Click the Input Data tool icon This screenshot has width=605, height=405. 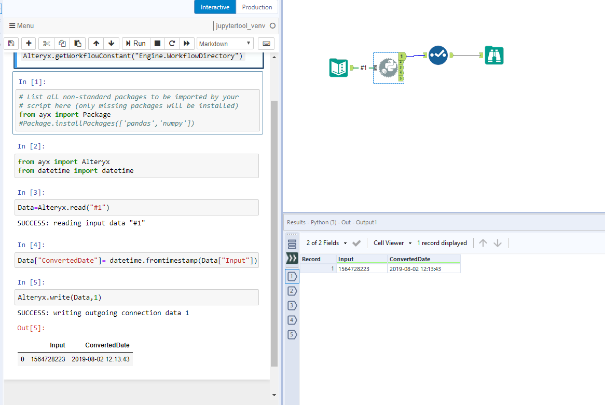339,67
